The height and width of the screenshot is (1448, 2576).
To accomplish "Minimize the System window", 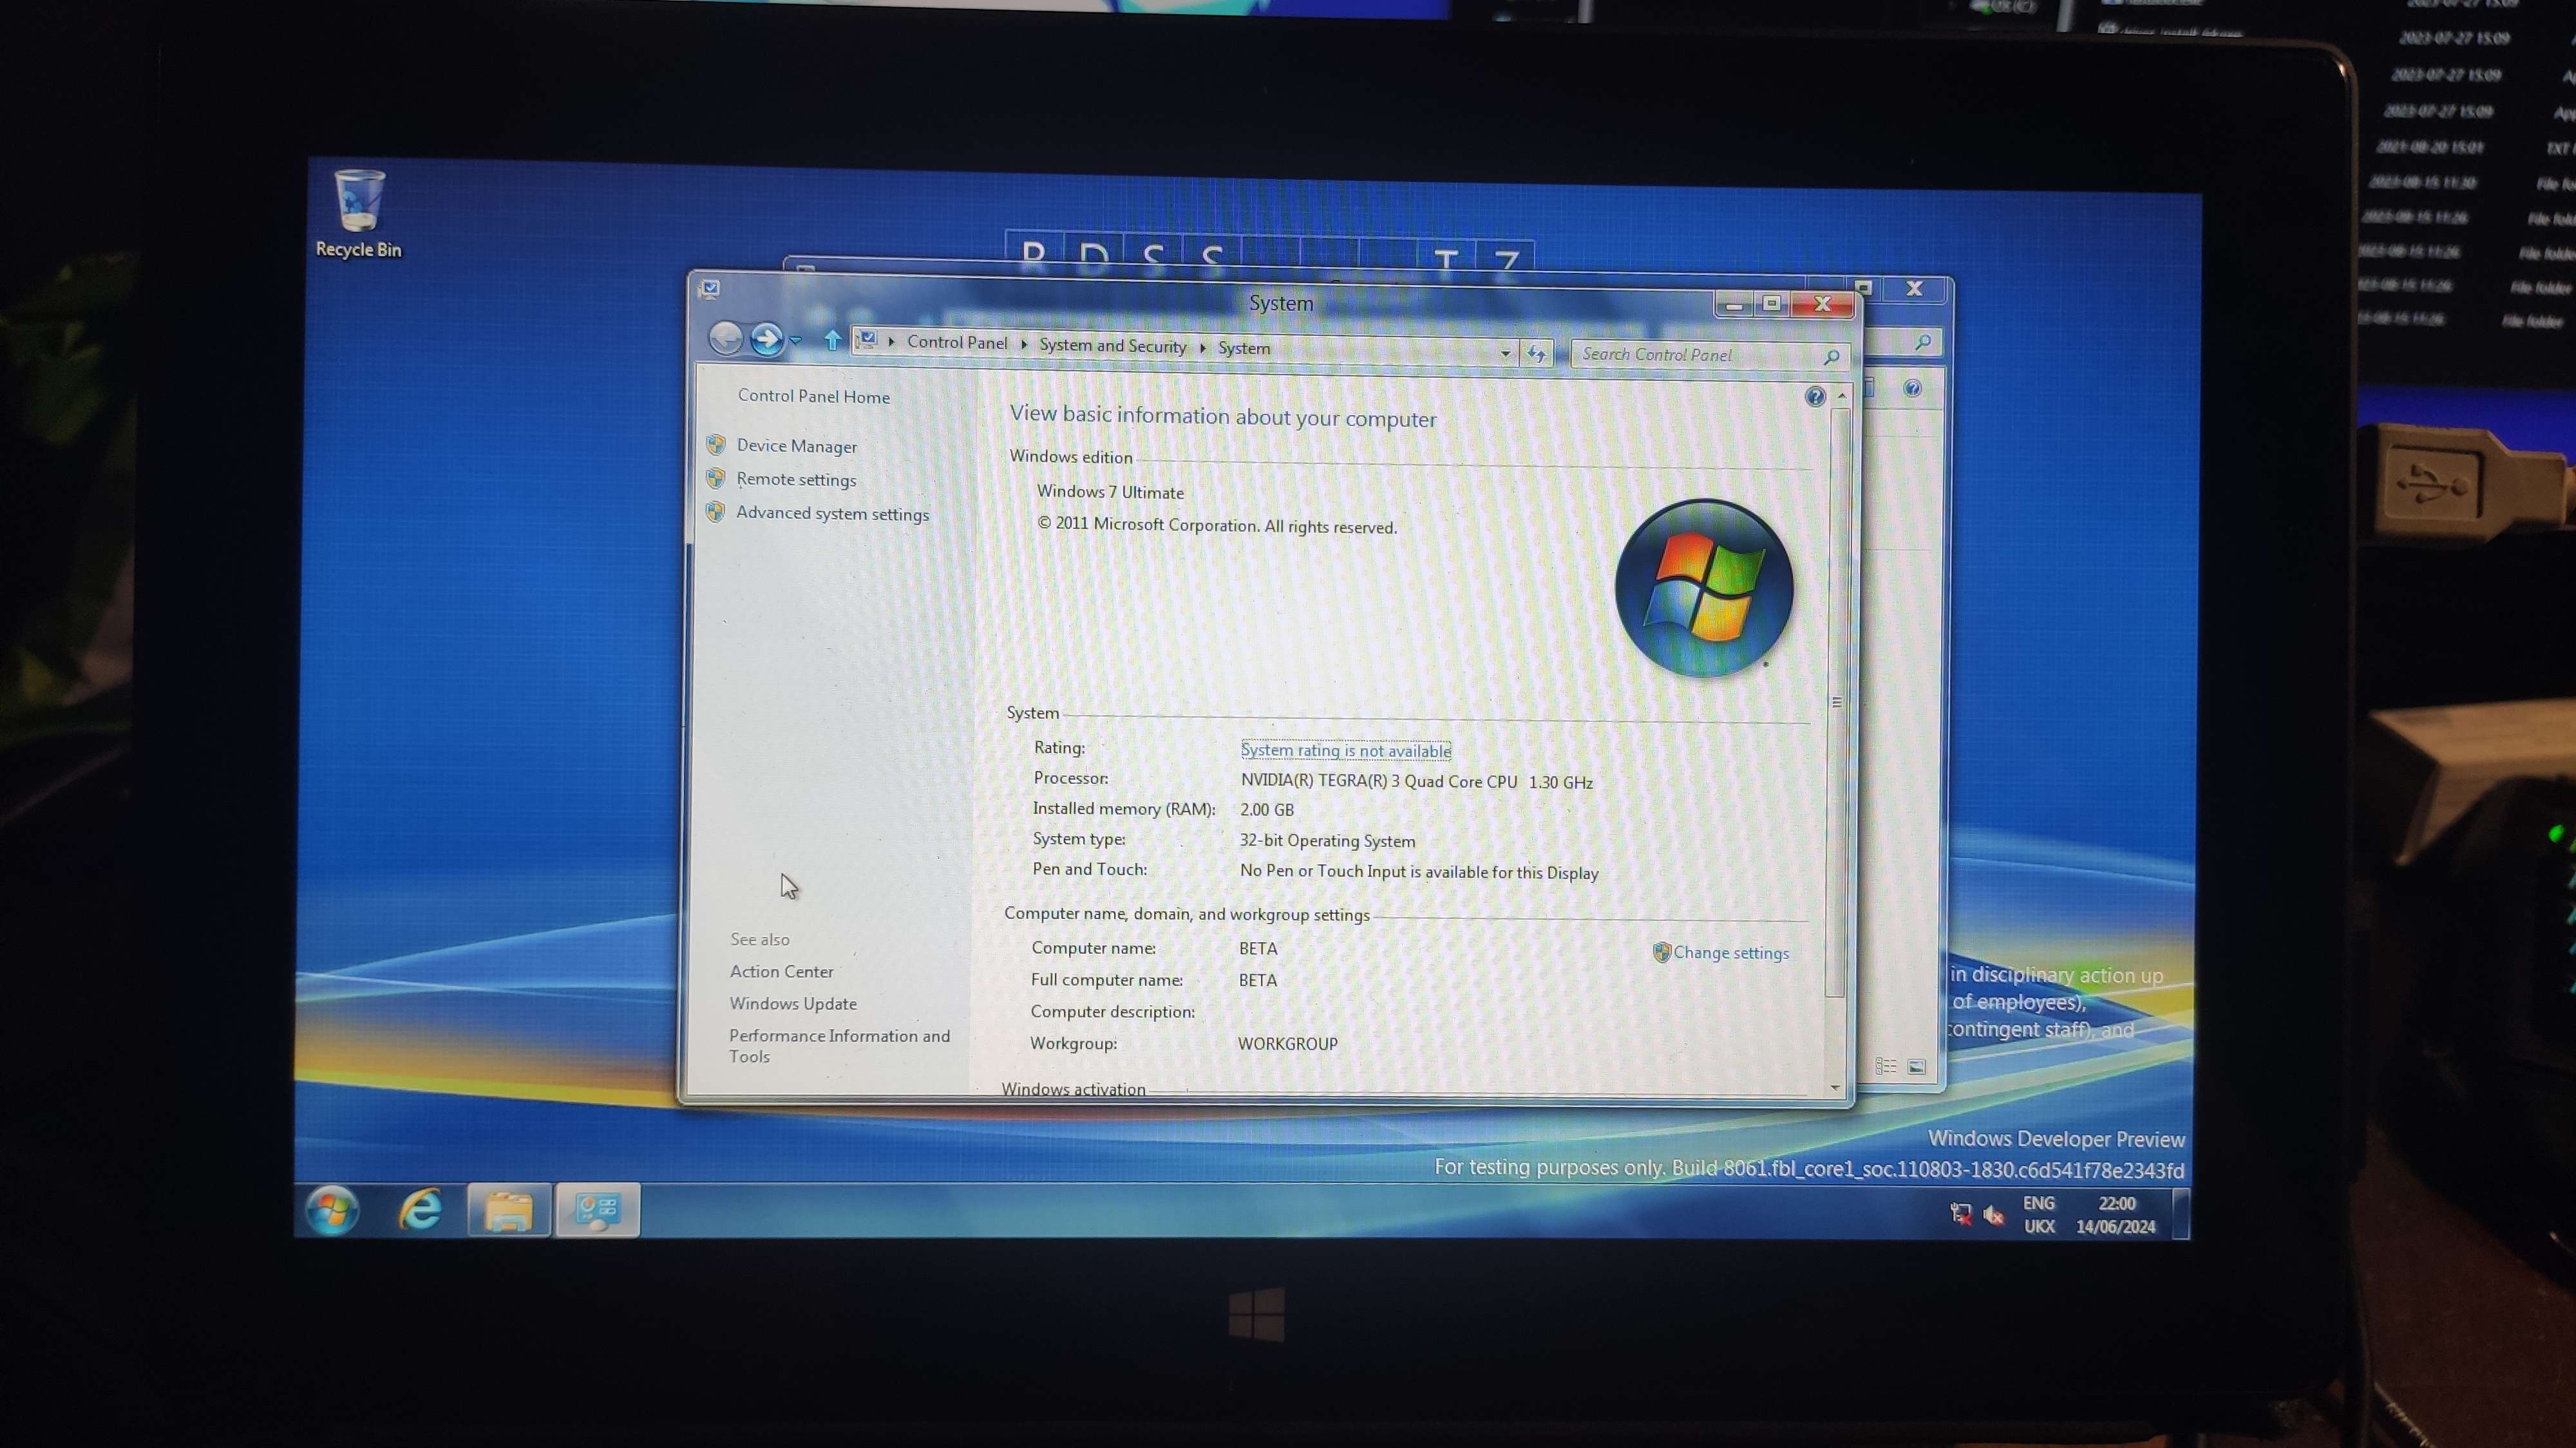I will 1734,304.
